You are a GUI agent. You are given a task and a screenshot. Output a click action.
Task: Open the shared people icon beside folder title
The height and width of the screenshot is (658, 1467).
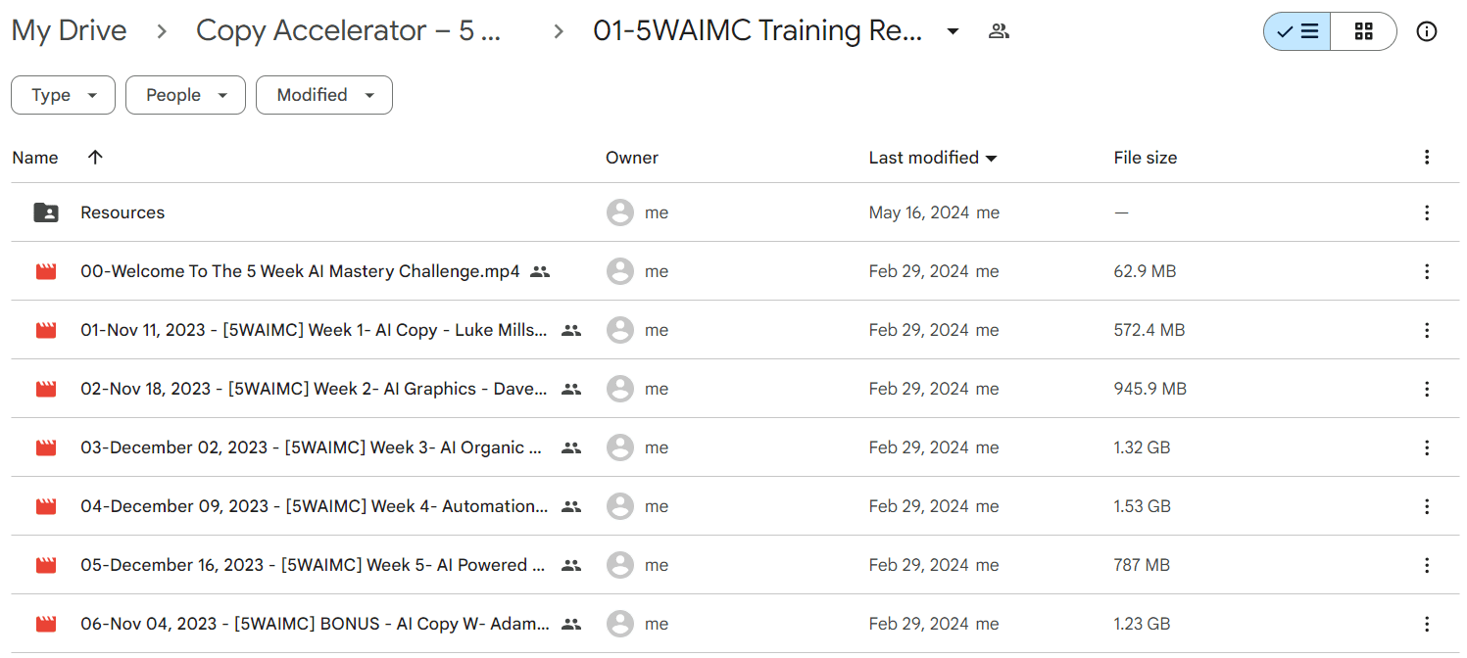point(999,31)
